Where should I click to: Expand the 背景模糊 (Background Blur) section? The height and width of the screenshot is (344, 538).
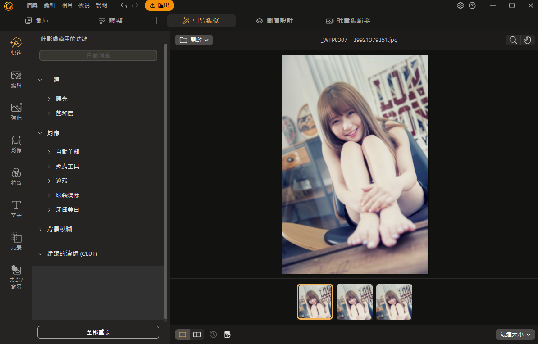click(59, 229)
